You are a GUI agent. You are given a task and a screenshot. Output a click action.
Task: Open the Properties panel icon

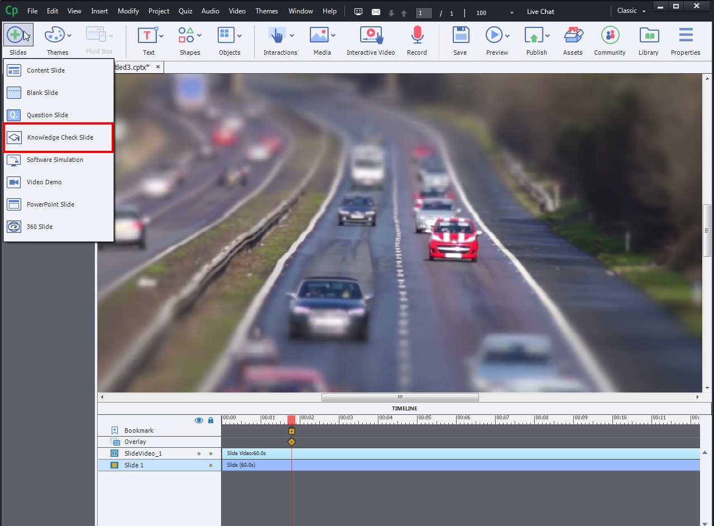click(x=686, y=36)
